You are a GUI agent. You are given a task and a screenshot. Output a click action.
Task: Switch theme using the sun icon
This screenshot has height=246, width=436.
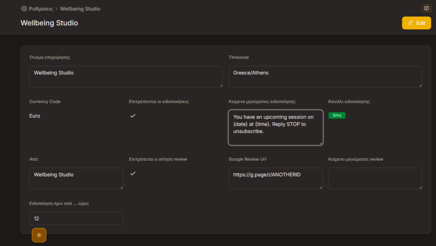39,235
